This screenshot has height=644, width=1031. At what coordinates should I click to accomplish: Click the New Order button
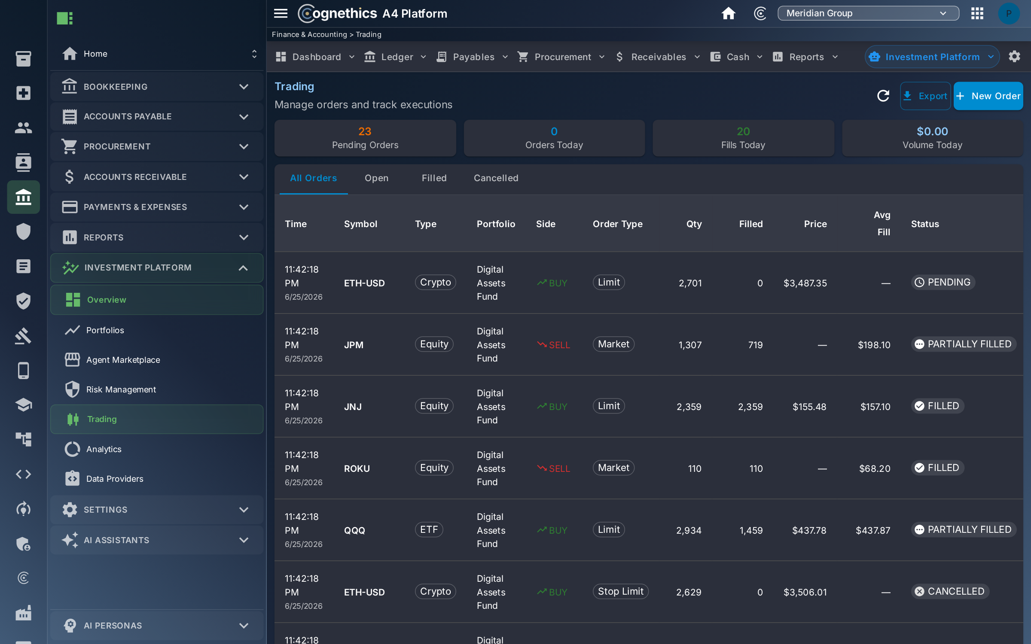coord(988,96)
